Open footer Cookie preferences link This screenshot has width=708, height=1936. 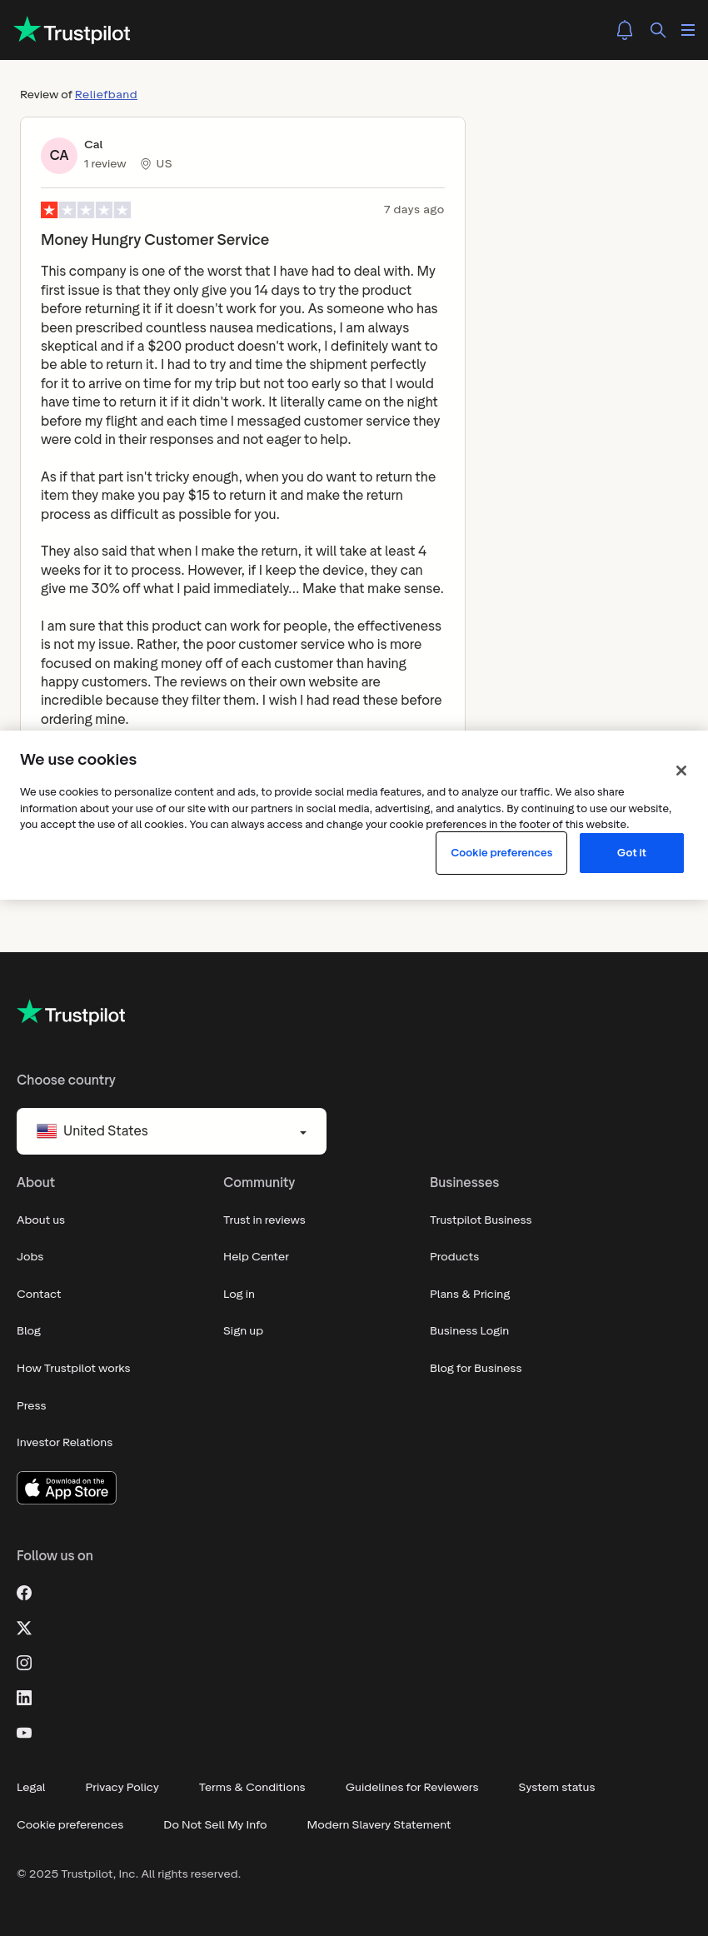tap(70, 1825)
